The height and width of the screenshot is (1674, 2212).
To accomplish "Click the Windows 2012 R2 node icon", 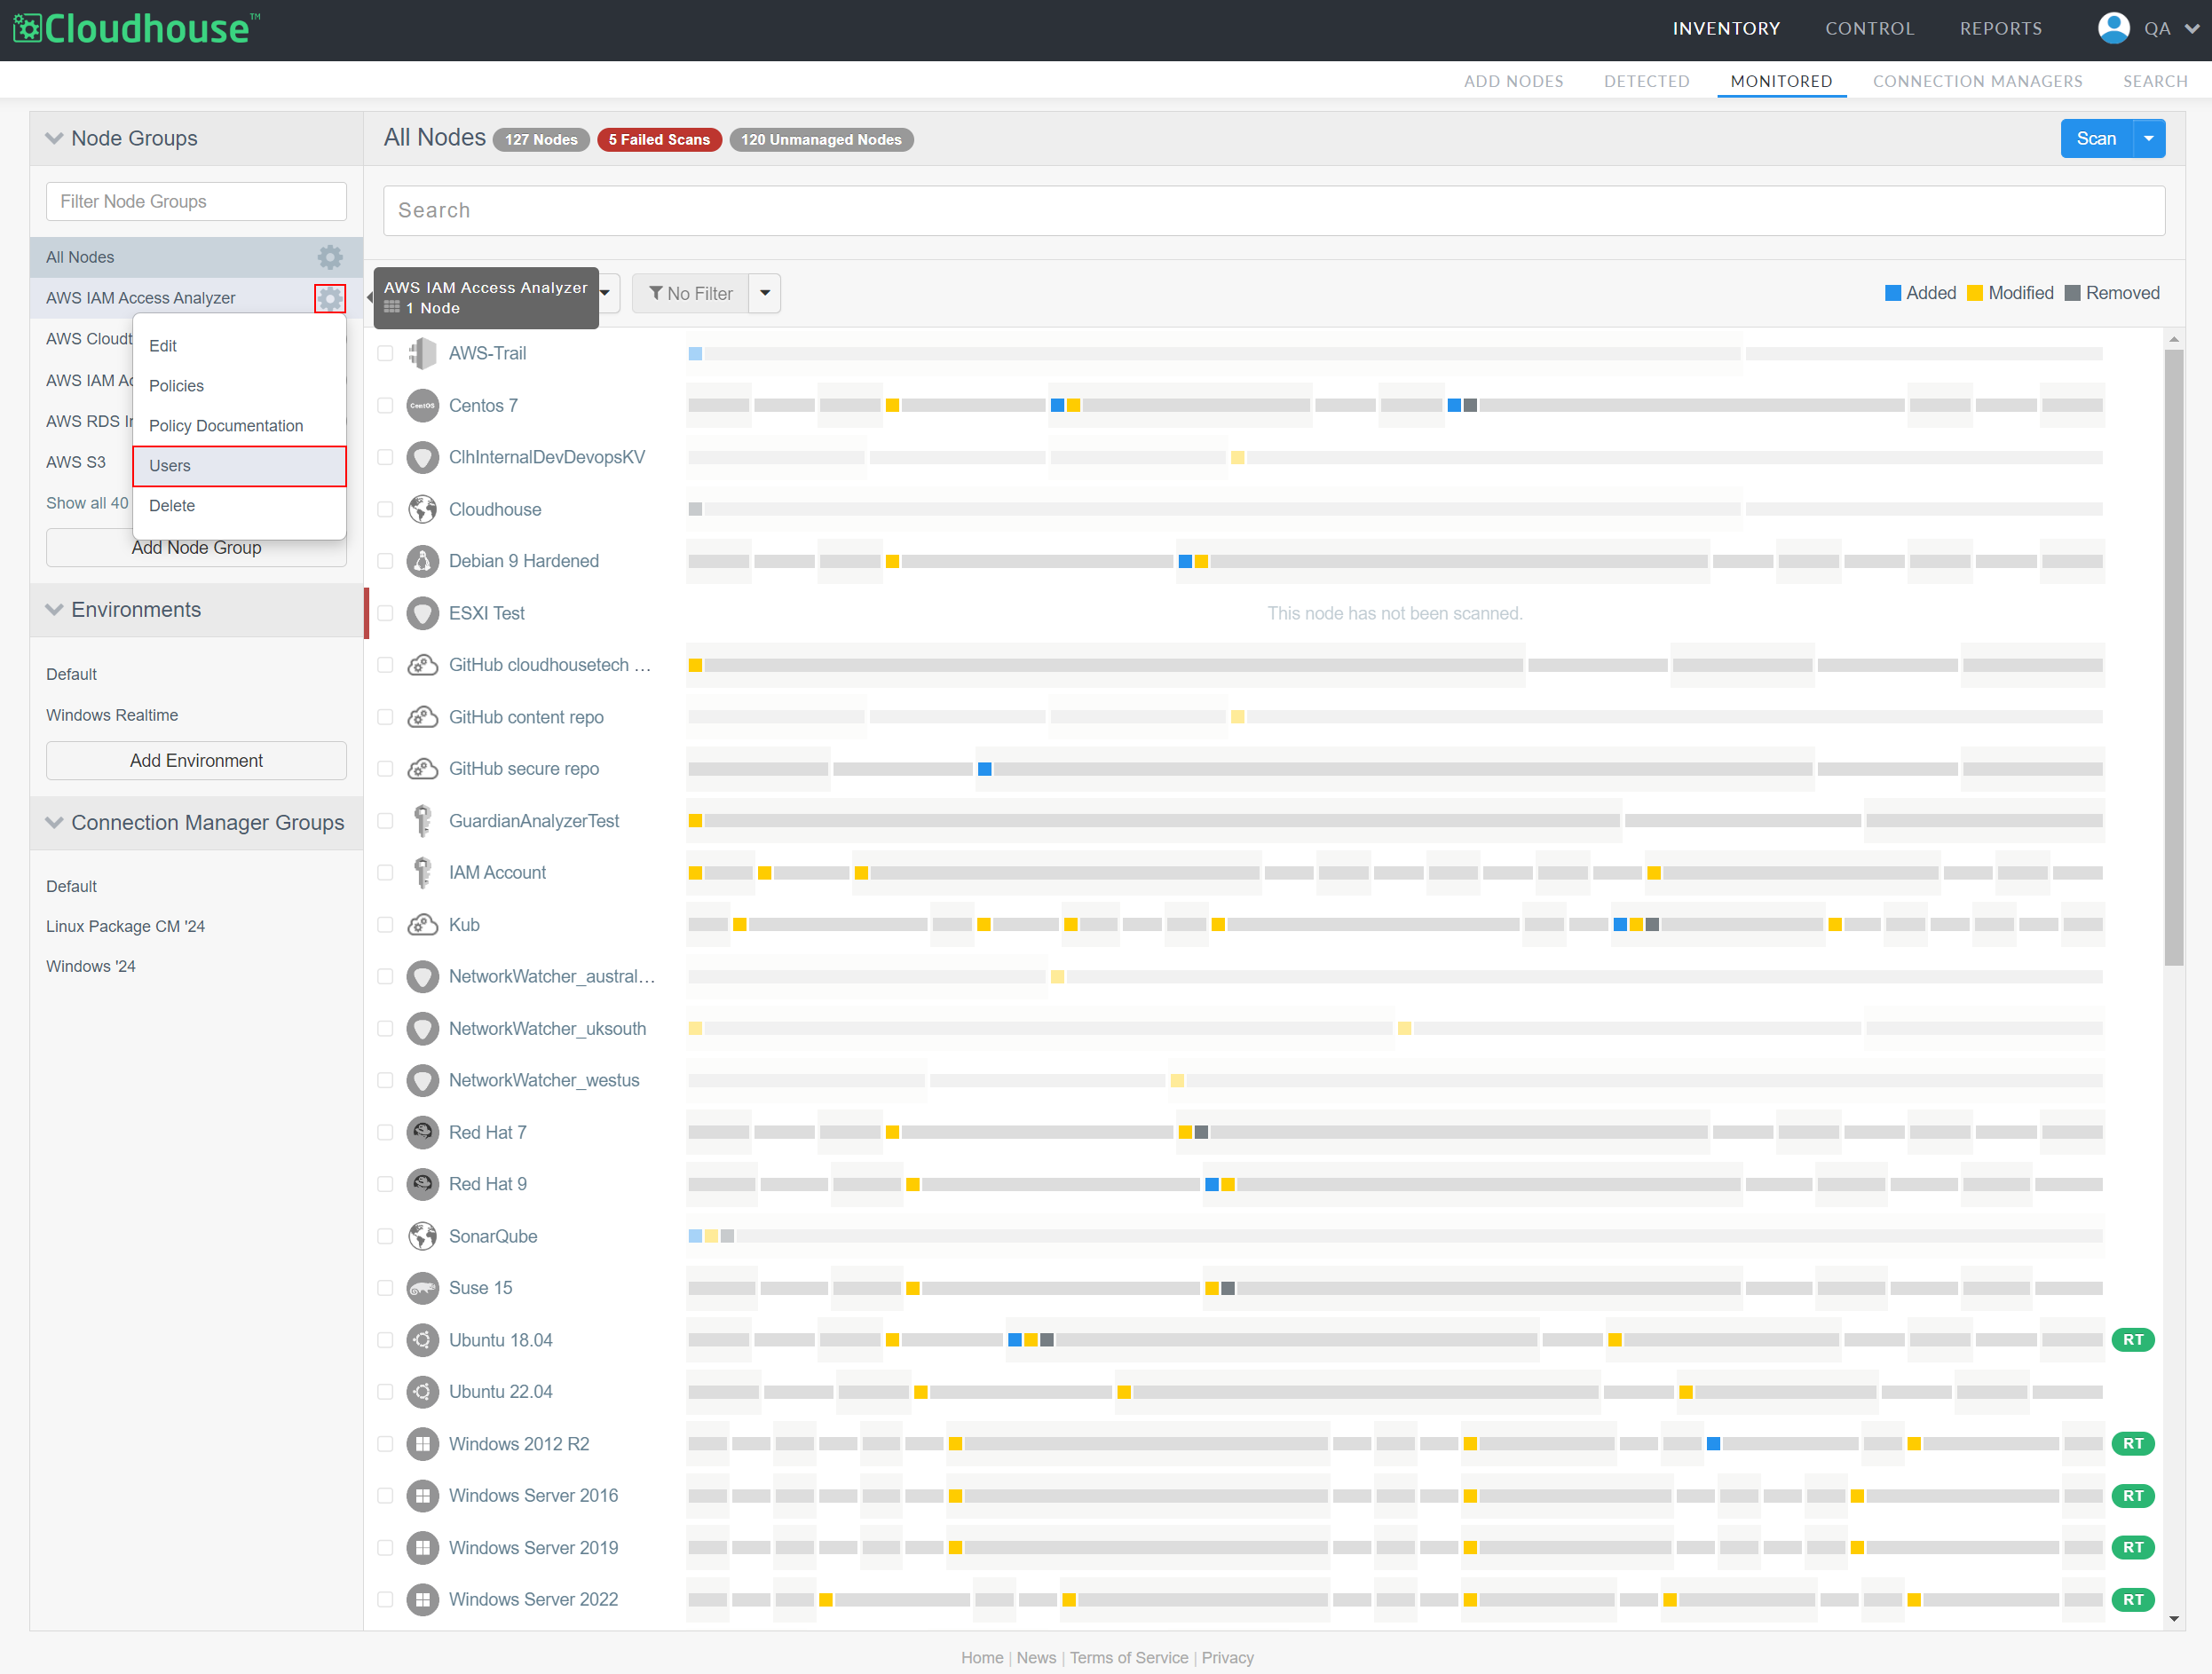I will (x=423, y=1444).
